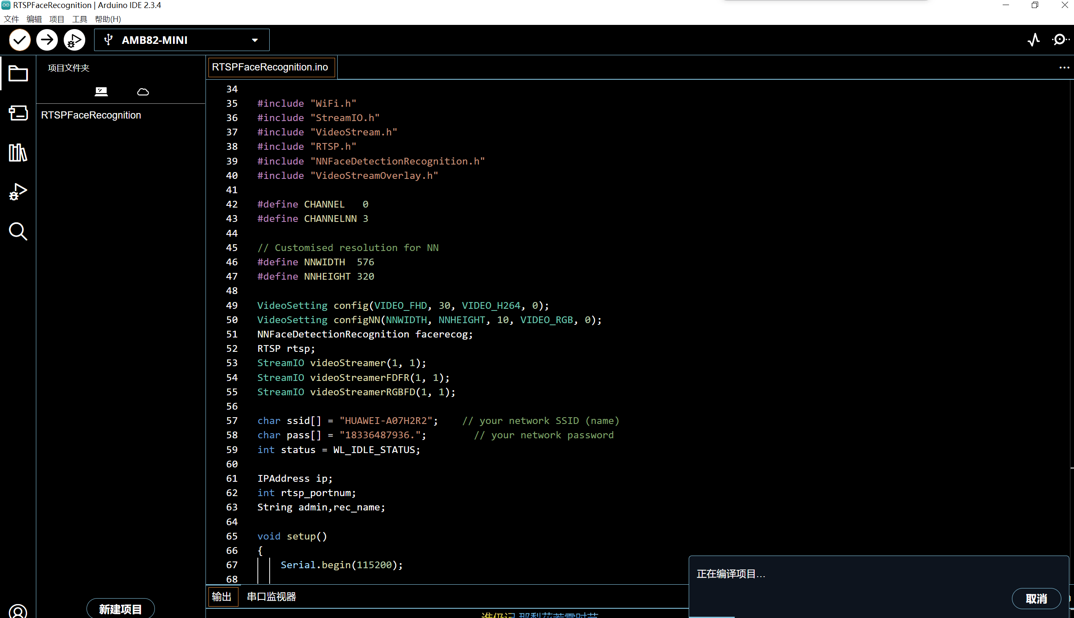
Task: Start debugging with the debug play icon
Action: click(74, 40)
